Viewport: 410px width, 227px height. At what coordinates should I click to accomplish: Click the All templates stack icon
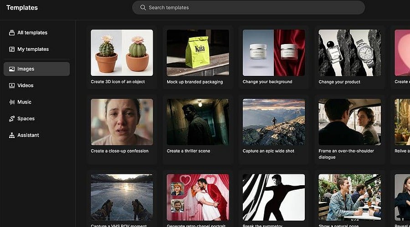[12, 33]
